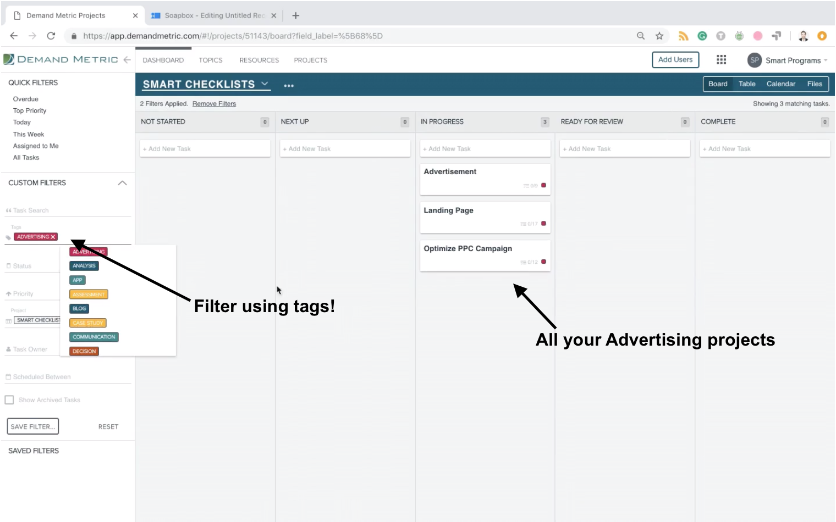Expand the Smart Checklists project dropdown
The width and height of the screenshot is (836, 522).
point(265,84)
